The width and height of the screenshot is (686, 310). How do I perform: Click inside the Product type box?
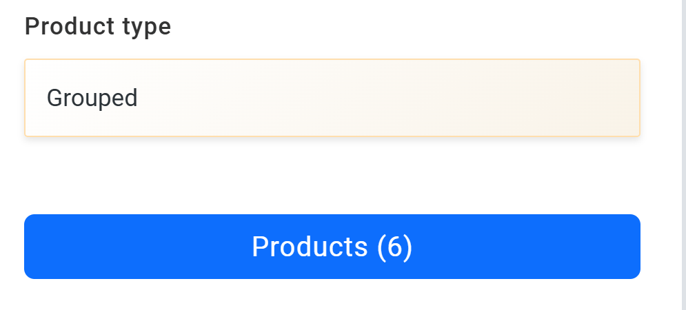pos(332,98)
